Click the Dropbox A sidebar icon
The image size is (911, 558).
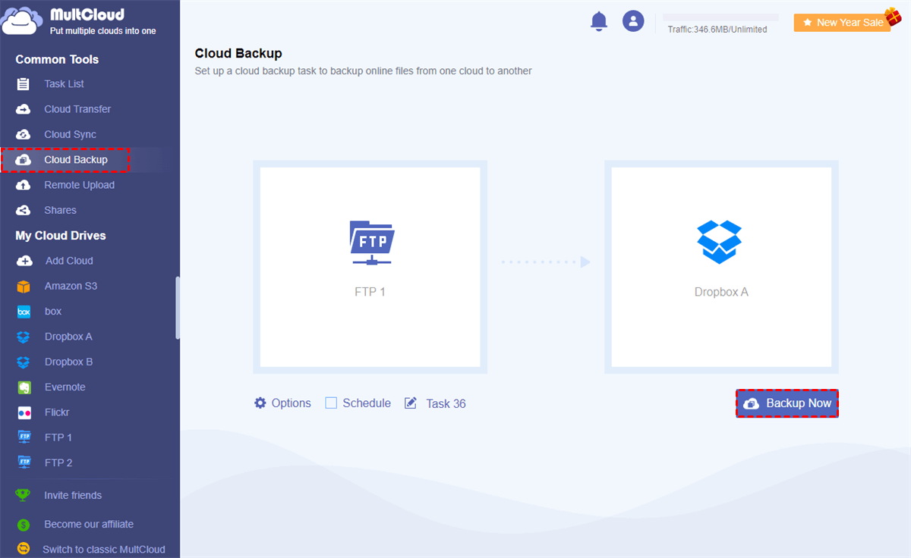24,337
